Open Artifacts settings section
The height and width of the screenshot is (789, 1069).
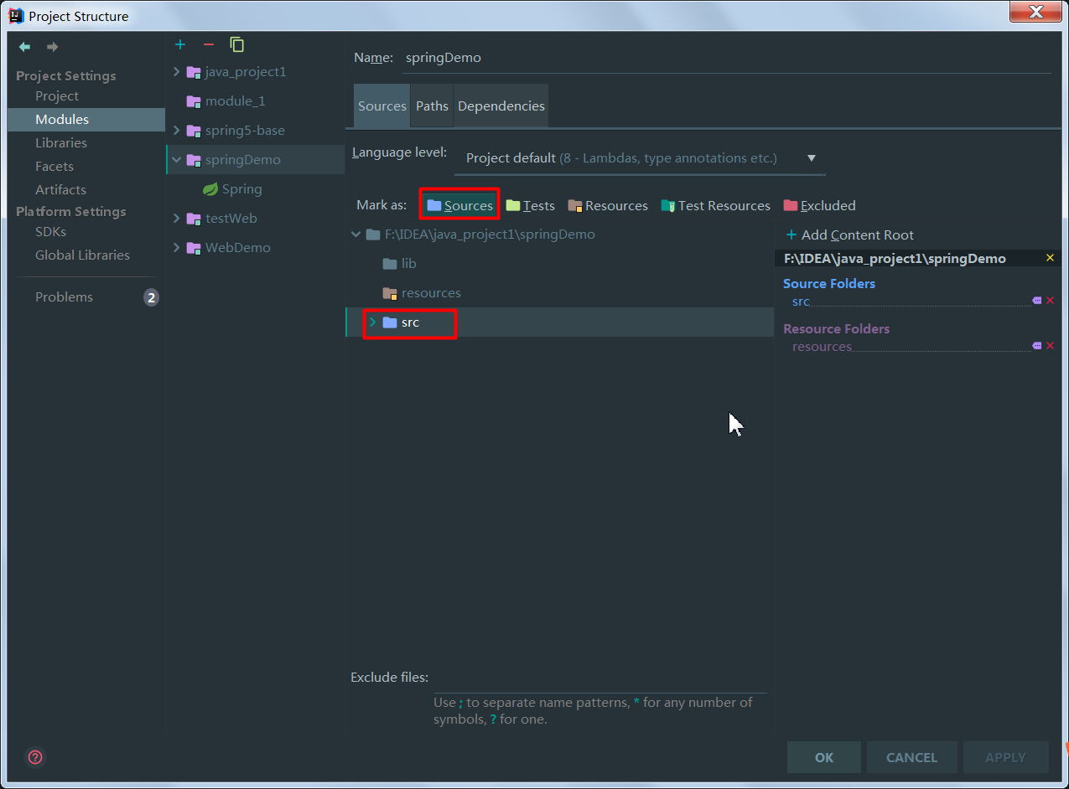coord(60,190)
